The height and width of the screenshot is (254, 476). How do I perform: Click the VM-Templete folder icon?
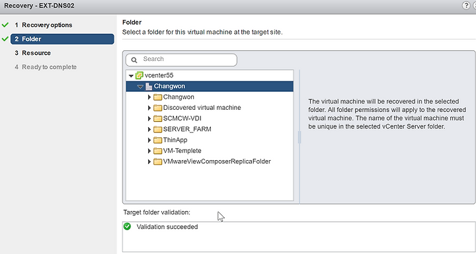(x=157, y=151)
